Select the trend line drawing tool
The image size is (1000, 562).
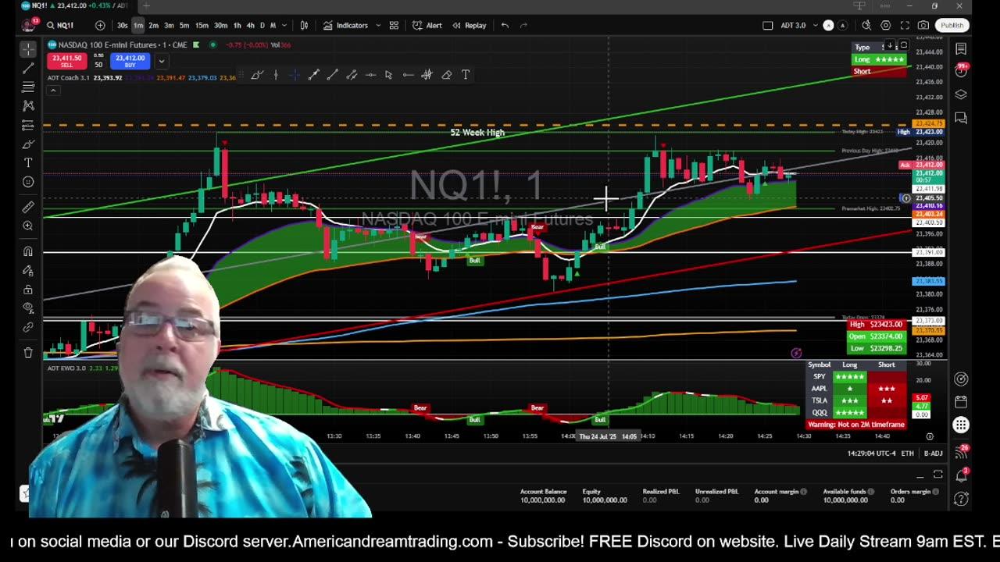tap(28, 69)
